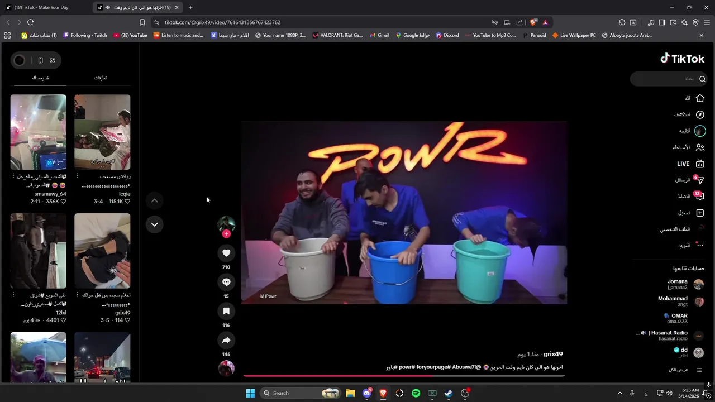Click the circular dark-mode toggle at top-left

tap(20, 60)
